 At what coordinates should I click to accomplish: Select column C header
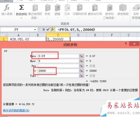[58, 35]
